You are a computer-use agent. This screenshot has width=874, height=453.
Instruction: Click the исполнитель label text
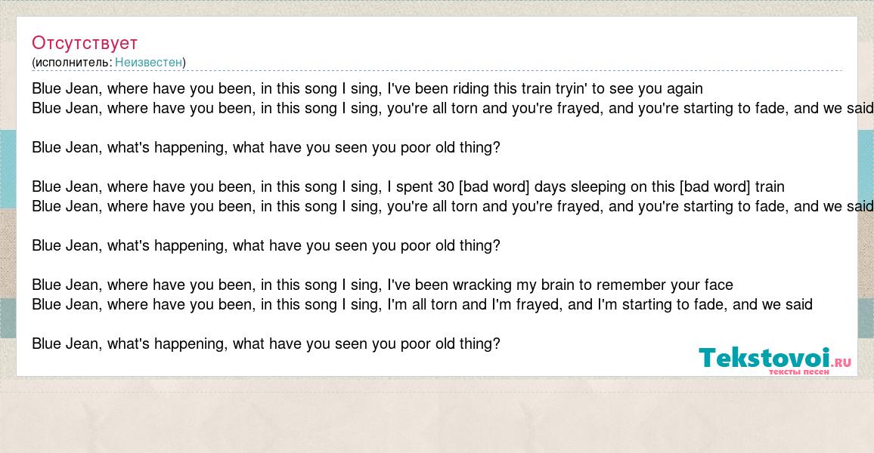pyautogui.click(x=71, y=63)
